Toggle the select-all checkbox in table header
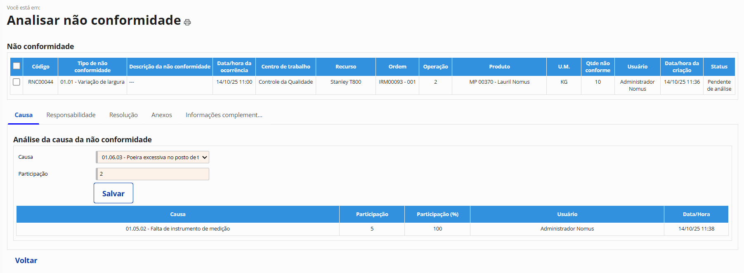This screenshot has height=273, width=744. coord(17,66)
